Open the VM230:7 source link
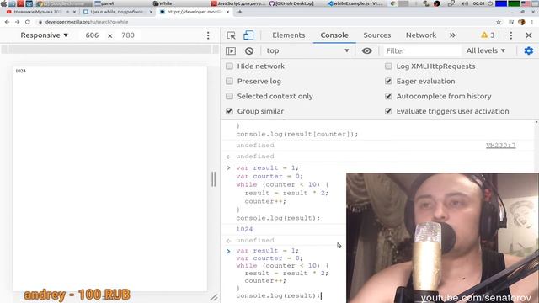This screenshot has width=539, height=303. pyautogui.click(x=500, y=146)
